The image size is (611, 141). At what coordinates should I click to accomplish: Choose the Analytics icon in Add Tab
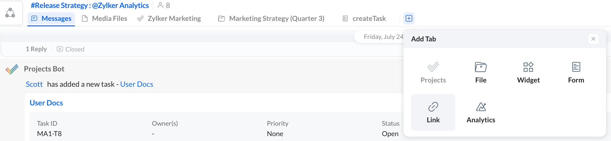pos(481,107)
